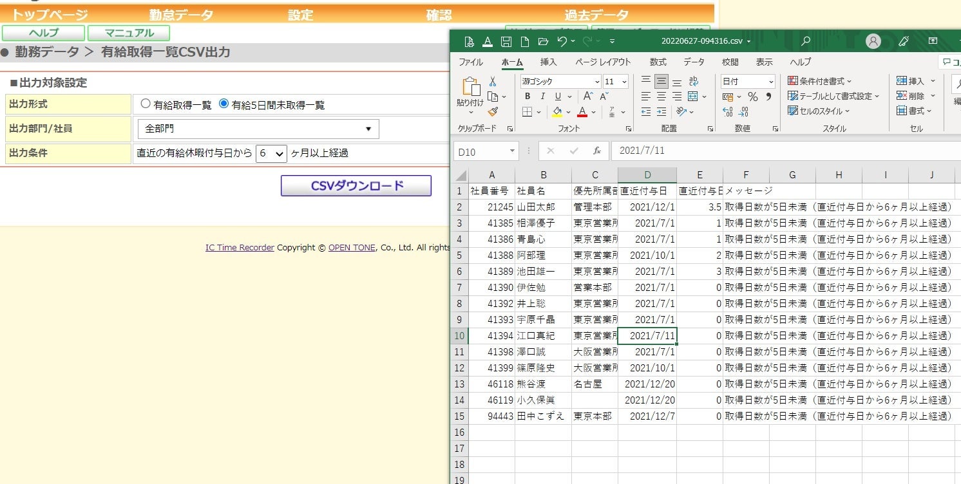Follow the IC Time Recorder link
Image resolution: width=961 pixels, height=484 pixels.
point(240,248)
